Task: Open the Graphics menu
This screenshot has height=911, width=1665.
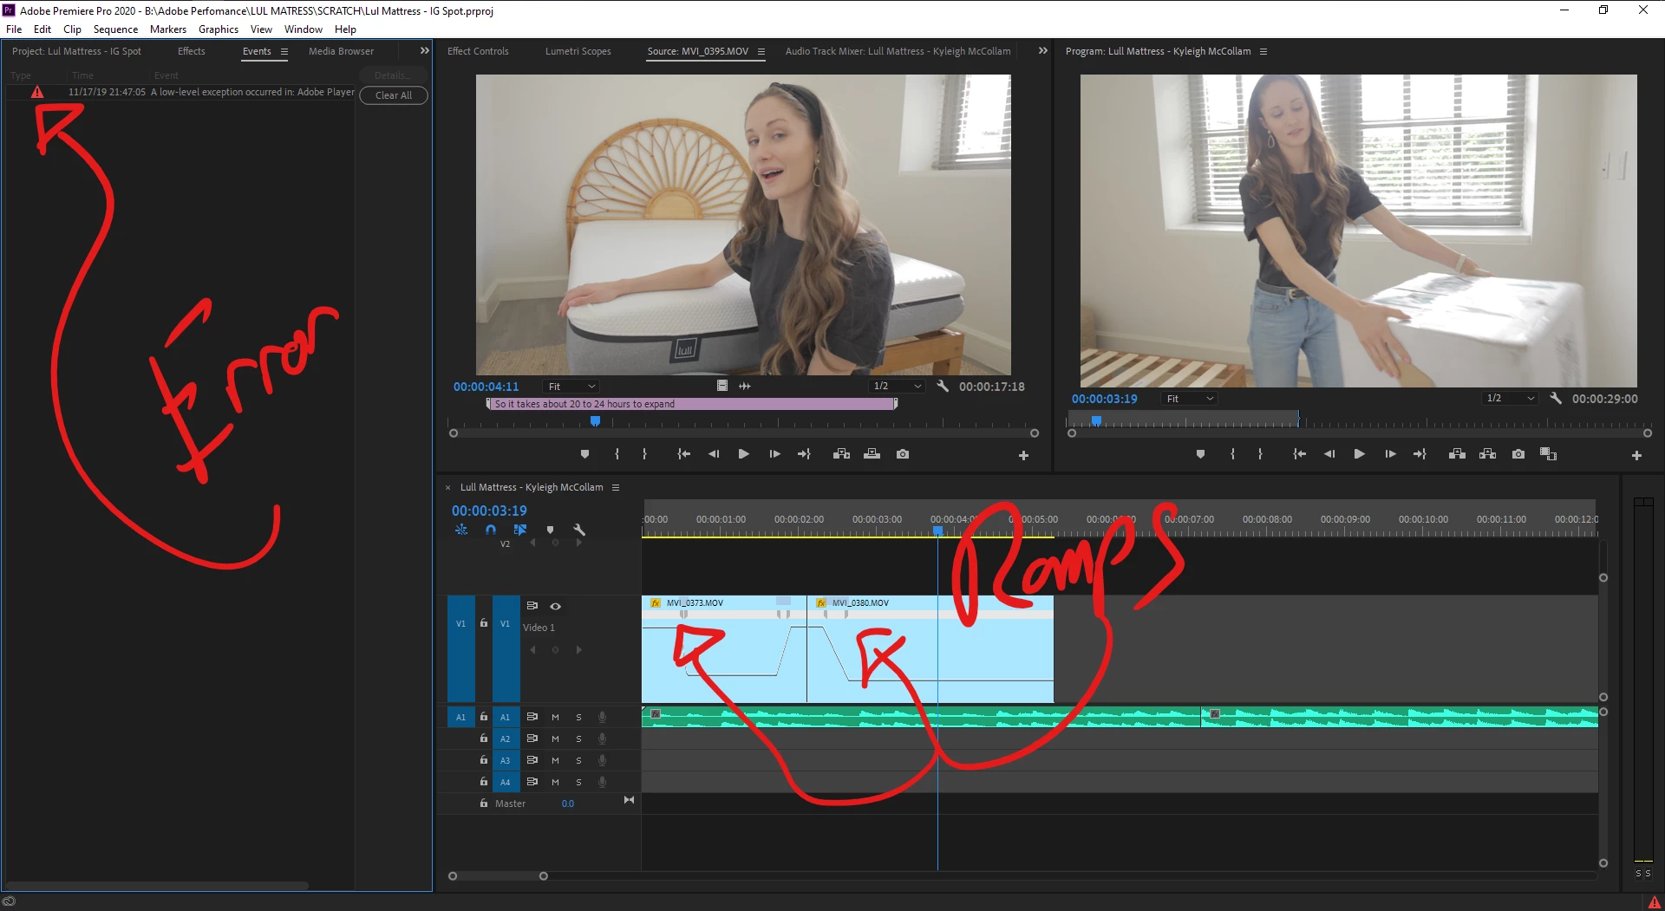Action: (218, 29)
